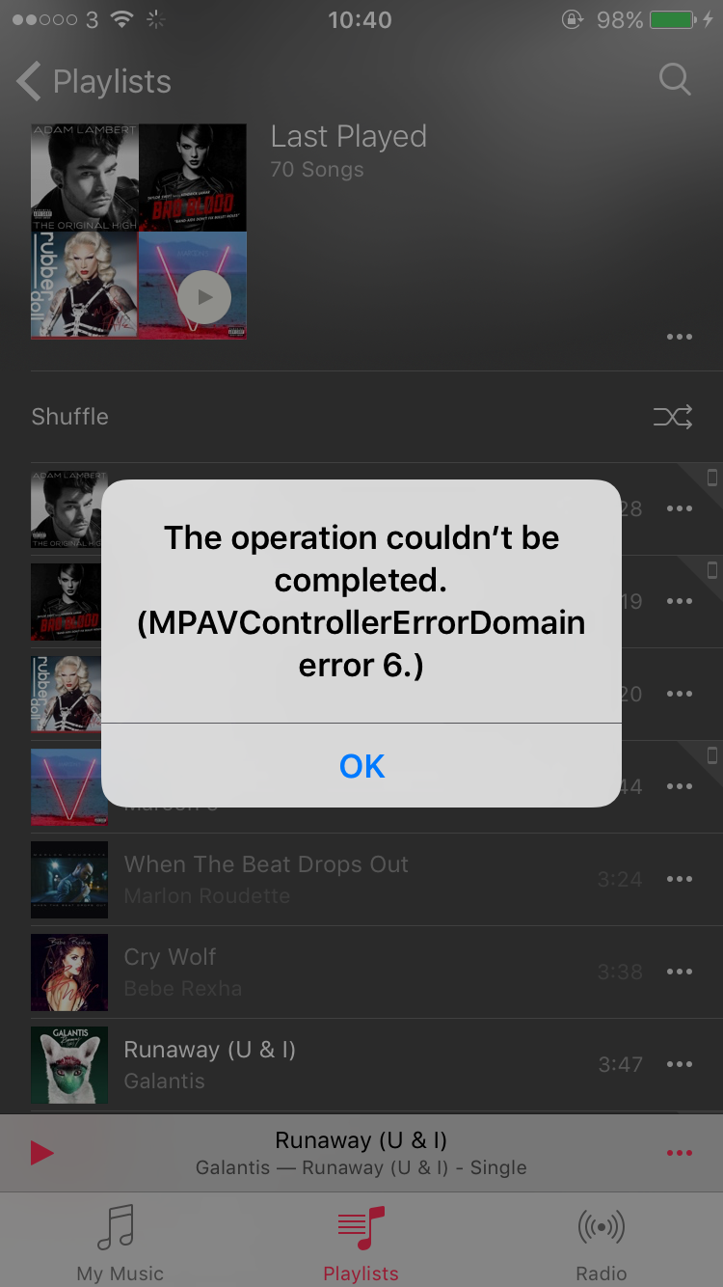Open more options for When The Beat Drops Out
723x1287 pixels.
[x=679, y=879]
